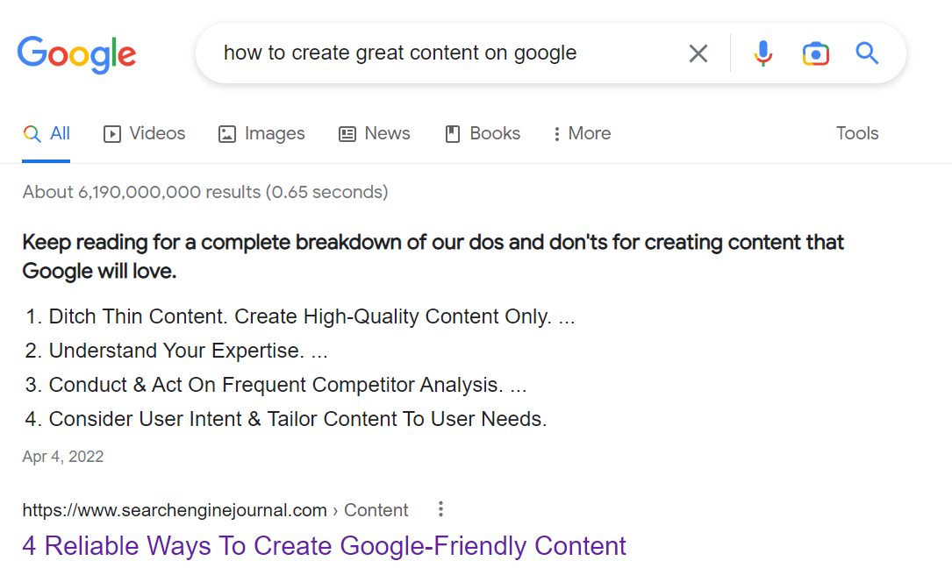
Task: Click the magnifying glass search button
Action: (x=867, y=53)
